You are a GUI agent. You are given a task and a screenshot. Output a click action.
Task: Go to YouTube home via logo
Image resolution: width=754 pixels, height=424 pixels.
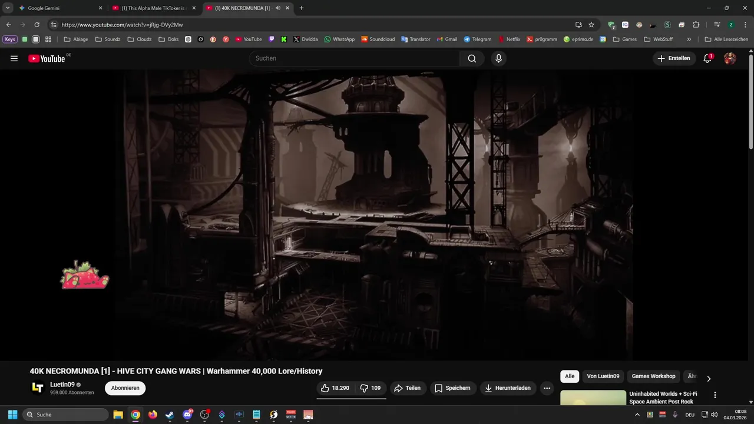coord(47,58)
